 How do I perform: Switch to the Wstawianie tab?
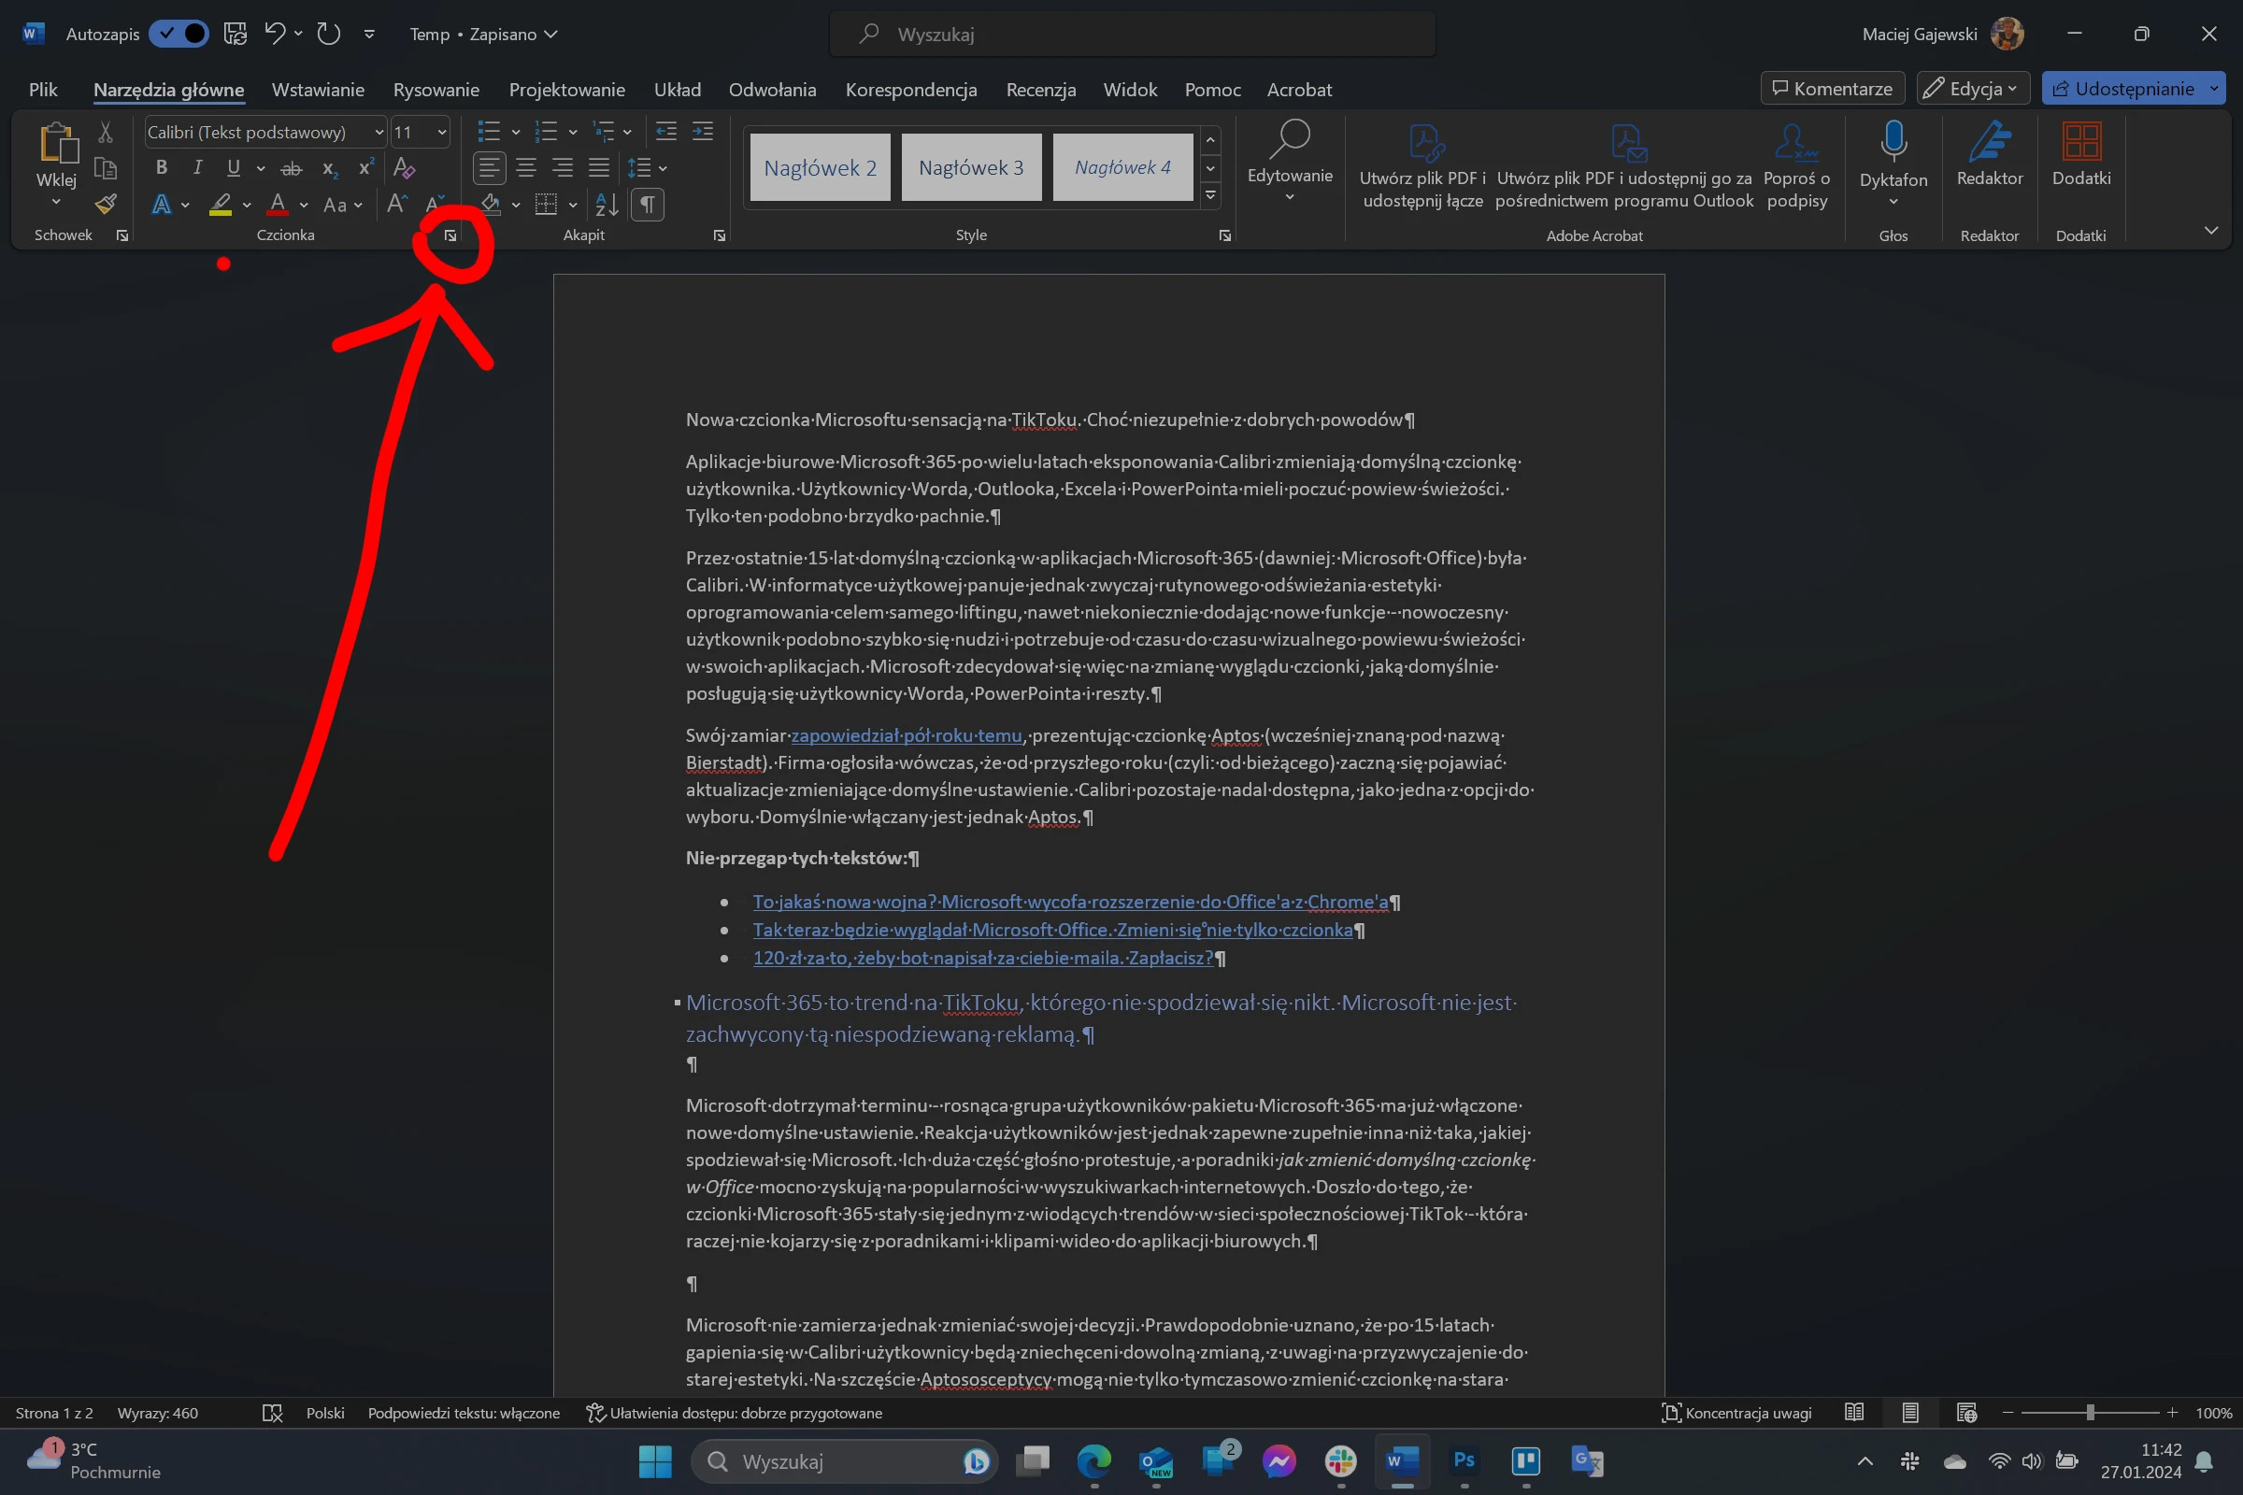318,90
